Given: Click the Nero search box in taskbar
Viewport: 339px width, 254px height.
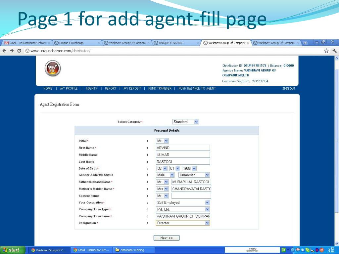Looking at the screenshot, I should click(252, 250).
